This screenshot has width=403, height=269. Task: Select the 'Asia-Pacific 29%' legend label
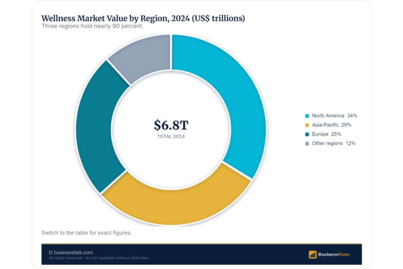tap(331, 125)
